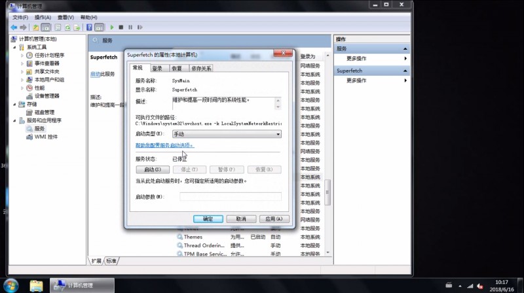Click the Restart Service toolbar icon
Image resolution: width=524 pixels, height=293 pixels.
[x=140, y=27]
